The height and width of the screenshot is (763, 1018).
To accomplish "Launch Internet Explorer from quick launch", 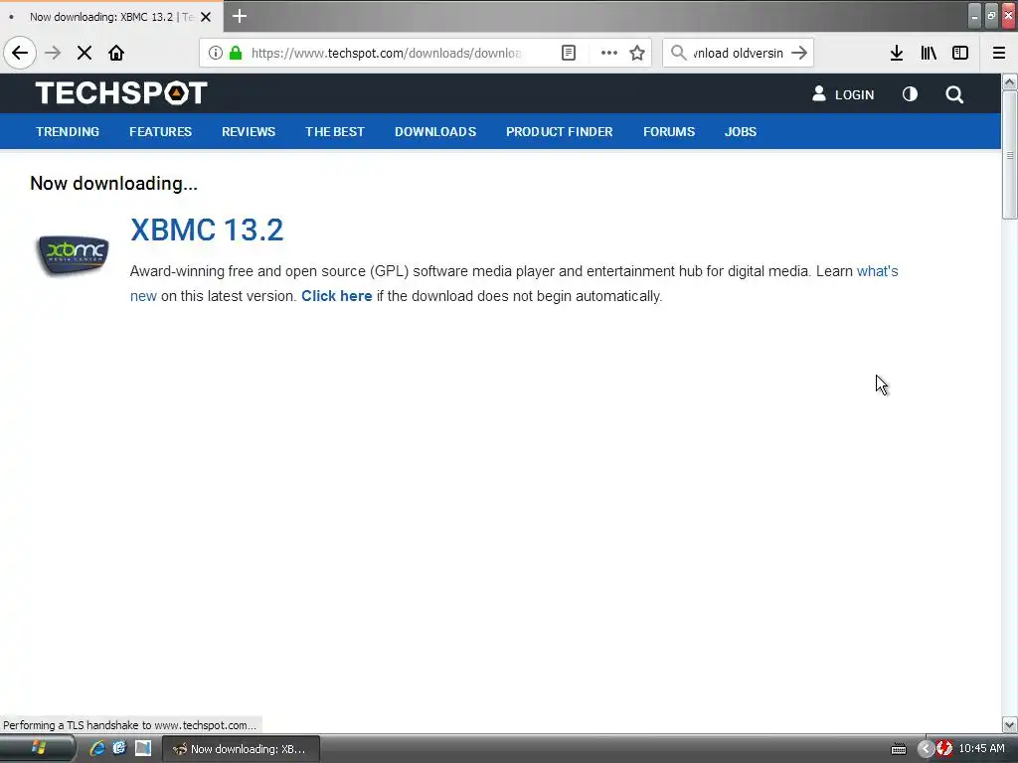I will (97, 749).
